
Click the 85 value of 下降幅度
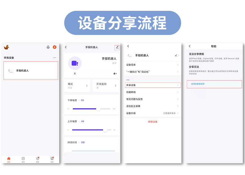82,100
